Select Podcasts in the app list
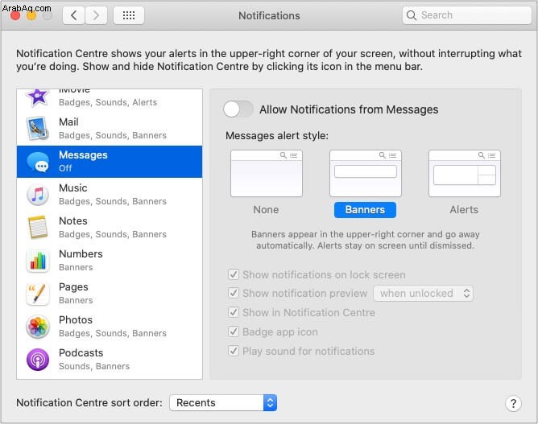Image resolution: width=538 pixels, height=424 pixels. point(110,360)
